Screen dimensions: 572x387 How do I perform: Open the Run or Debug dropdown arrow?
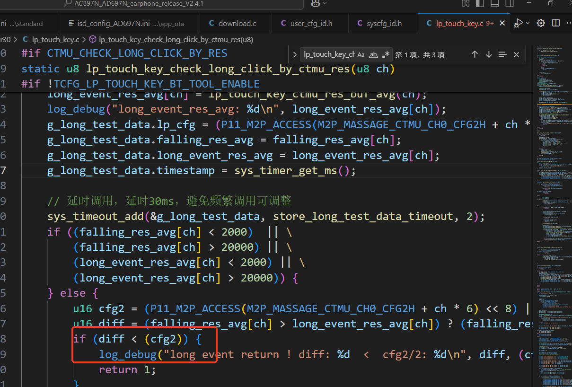tap(528, 23)
